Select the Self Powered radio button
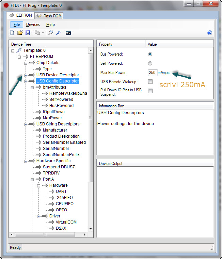 150,63
